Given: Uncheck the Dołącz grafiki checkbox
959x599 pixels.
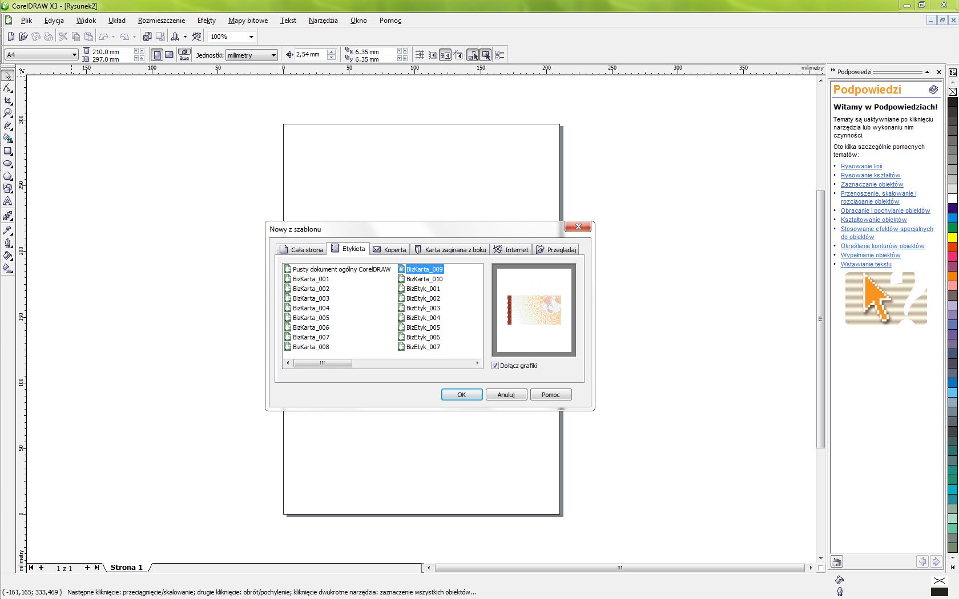Looking at the screenshot, I should pyautogui.click(x=495, y=366).
